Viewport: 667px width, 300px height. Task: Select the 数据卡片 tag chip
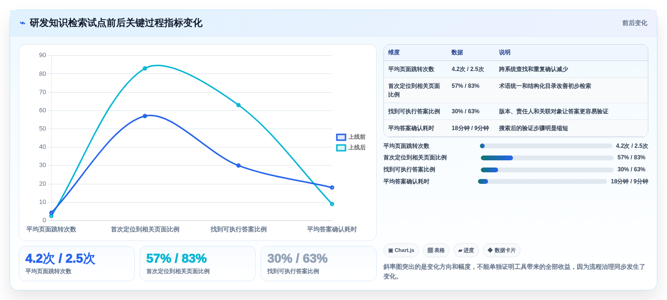tap(501, 250)
